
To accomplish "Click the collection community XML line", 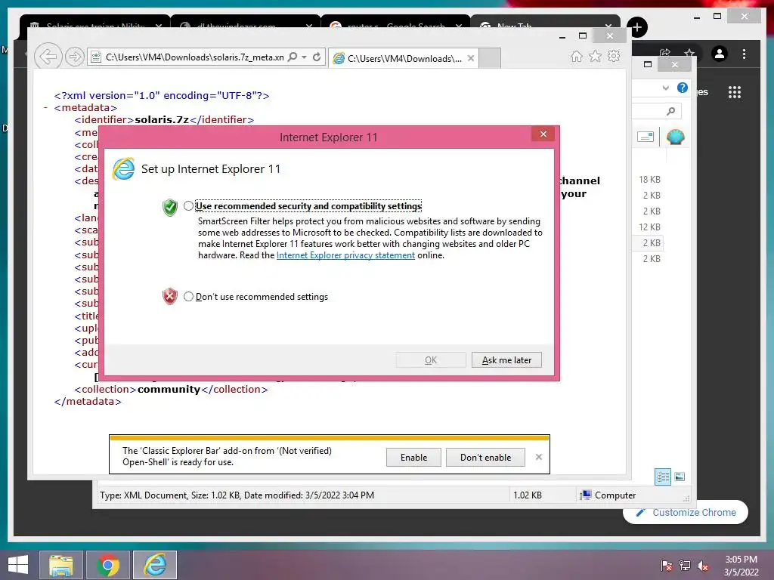I will [x=171, y=389].
